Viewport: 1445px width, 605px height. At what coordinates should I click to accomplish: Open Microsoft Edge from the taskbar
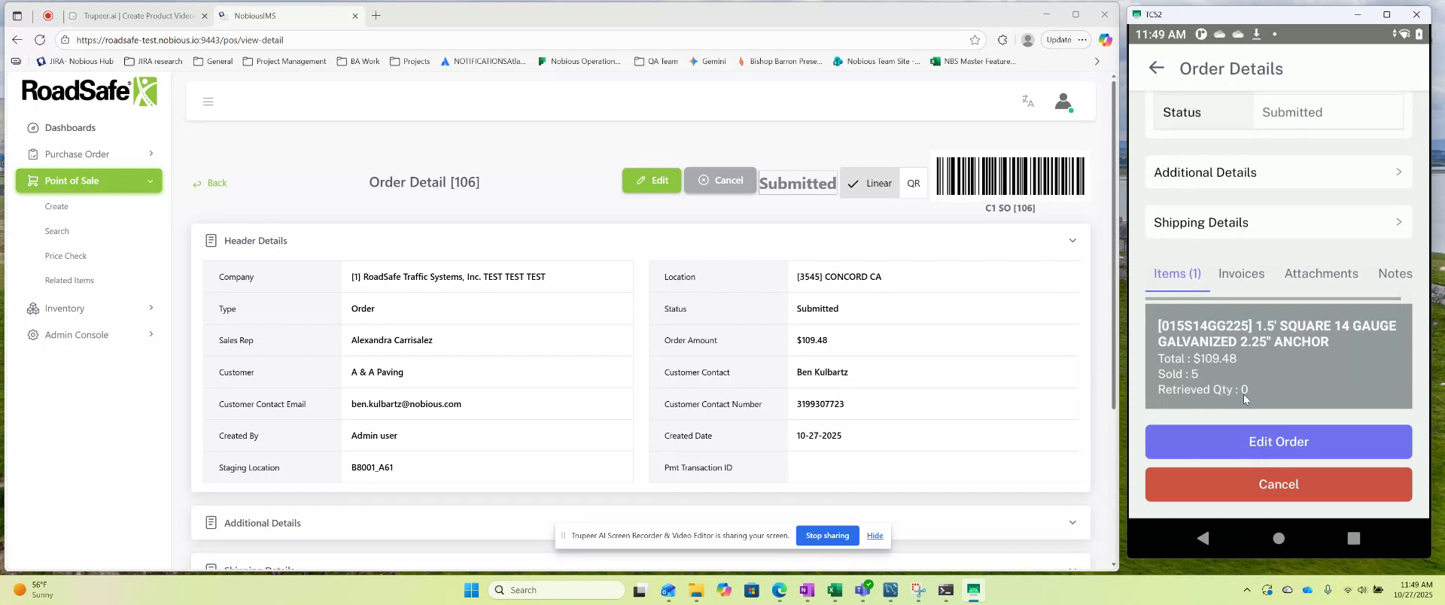pyautogui.click(x=779, y=590)
